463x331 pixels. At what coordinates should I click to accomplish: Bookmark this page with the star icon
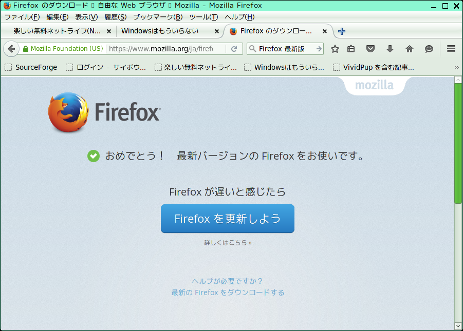point(335,49)
